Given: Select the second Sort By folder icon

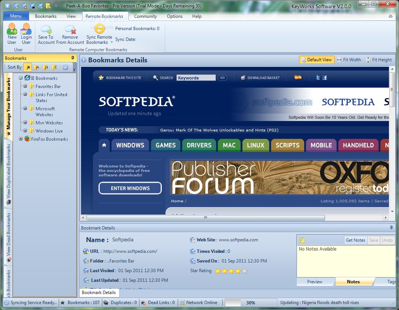Looking at the screenshot, I should 36,67.
